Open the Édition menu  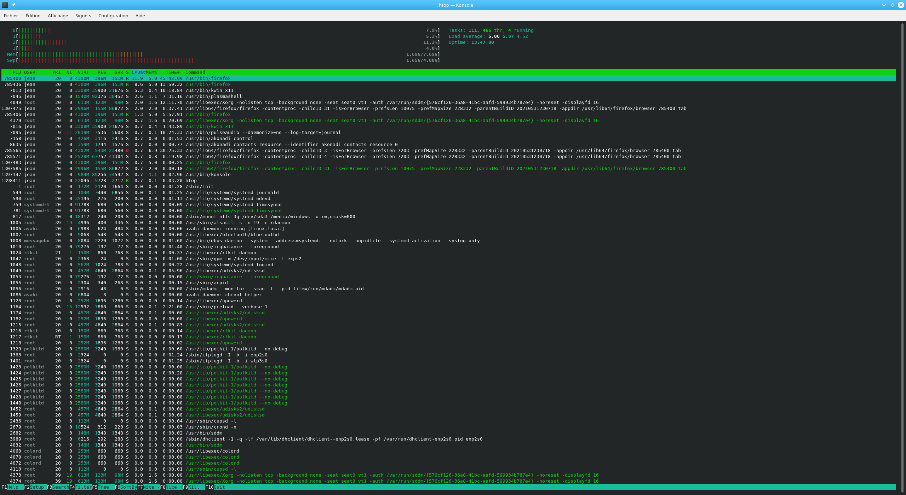33,16
